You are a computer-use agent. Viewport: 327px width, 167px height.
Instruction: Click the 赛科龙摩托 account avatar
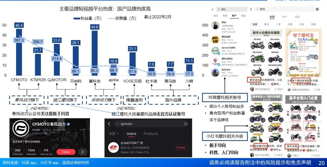pyautogui.click(x=215, y=61)
